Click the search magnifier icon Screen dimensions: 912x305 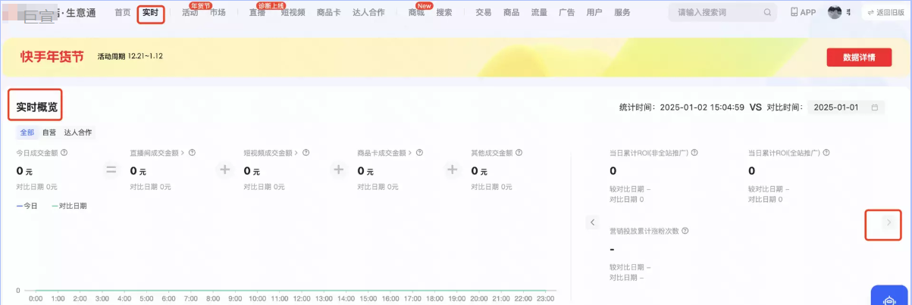(x=767, y=13)
